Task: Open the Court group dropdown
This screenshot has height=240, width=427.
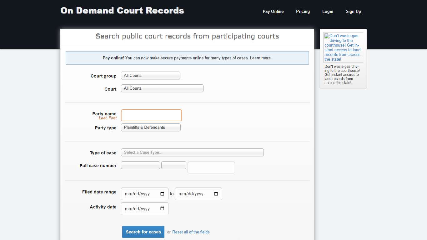Action: (150, 75)
